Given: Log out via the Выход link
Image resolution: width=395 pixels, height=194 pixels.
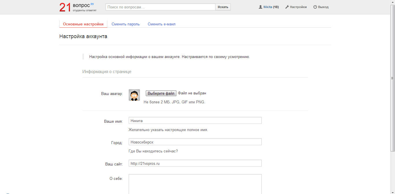Looking at the screenshot, I should (323, 7).
